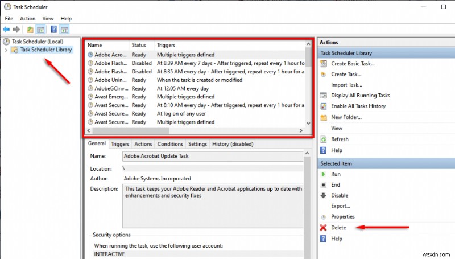Switch to the Settings tab
This screenshot has width=455, height=259.
[197, 144]
